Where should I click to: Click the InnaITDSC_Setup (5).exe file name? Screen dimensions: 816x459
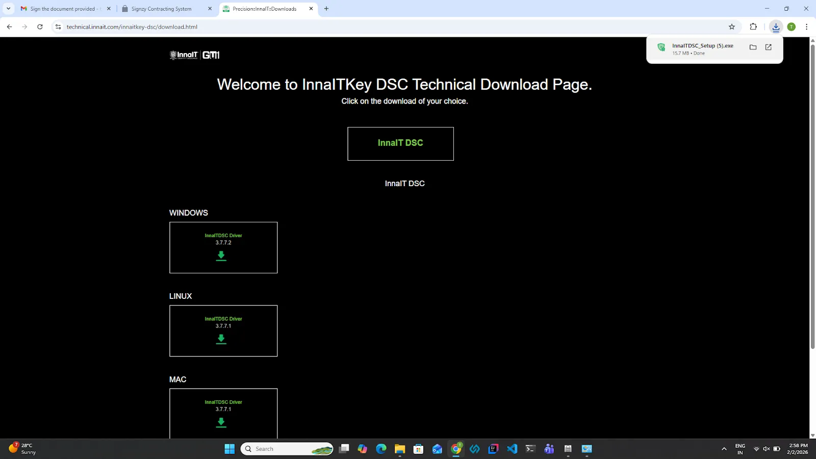pyautogui.click(x=702, y=46)
